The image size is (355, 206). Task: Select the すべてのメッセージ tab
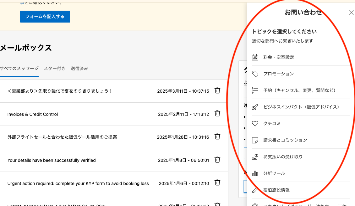[19, 68]
